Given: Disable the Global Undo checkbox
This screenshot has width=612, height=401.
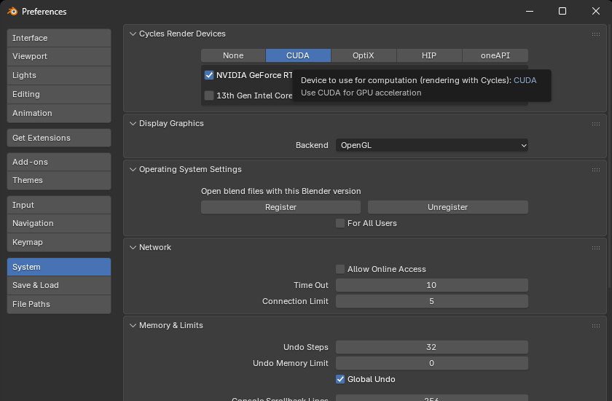Looking at the screenshot, I should click(x=340, y=379).
